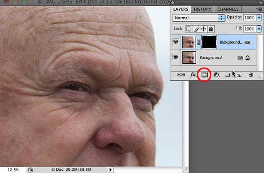This screenshot has height=173, width=264.
Task: Click the Delete layer trash icon
Action: click(251, 75)
